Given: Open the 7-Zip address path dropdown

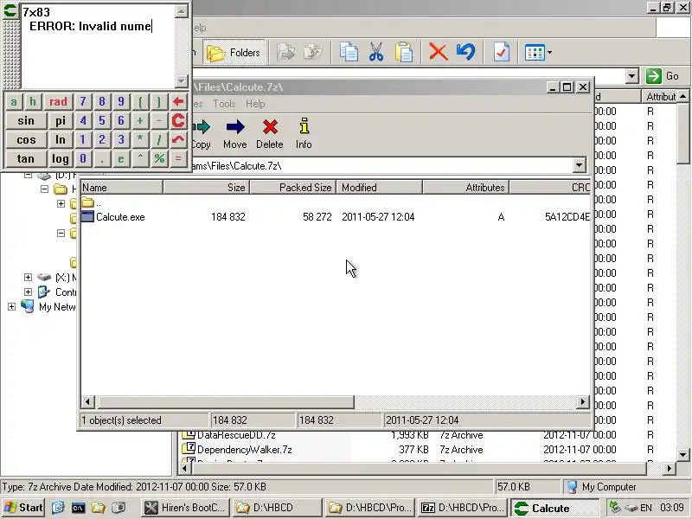Looking at the screenshot, I should click(x=579, y=166).
